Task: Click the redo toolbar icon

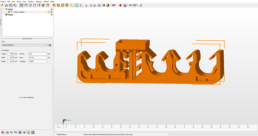Action: (x=15, y=5)
